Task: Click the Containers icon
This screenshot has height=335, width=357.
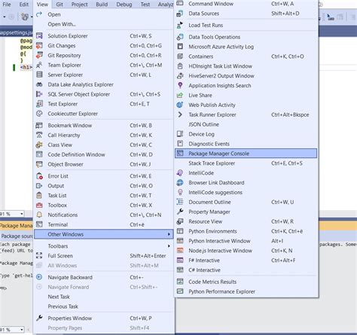Action: [x=180, y=56]
